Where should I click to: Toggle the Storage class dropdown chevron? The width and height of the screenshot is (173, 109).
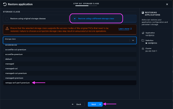click(x=133, y=40)
